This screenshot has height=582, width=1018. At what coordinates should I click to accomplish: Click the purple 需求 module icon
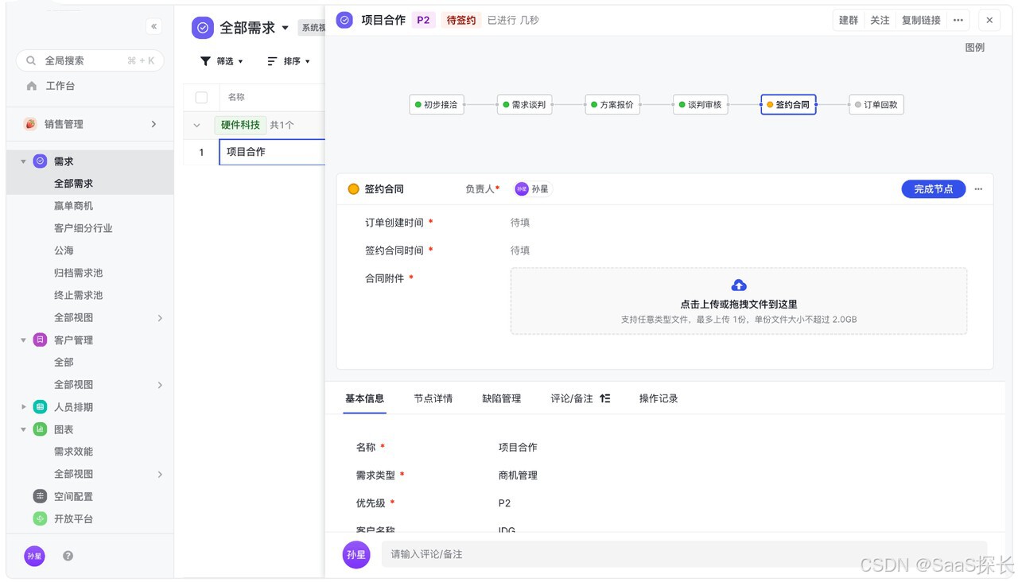click(x=40, y=161)
